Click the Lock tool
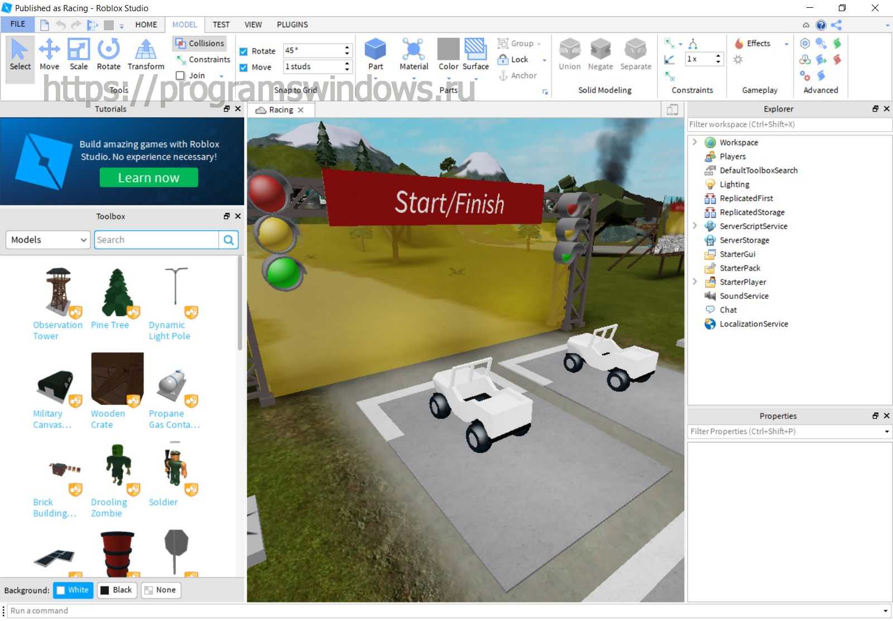Screen dimensions: 893x621 click(513, 59)
